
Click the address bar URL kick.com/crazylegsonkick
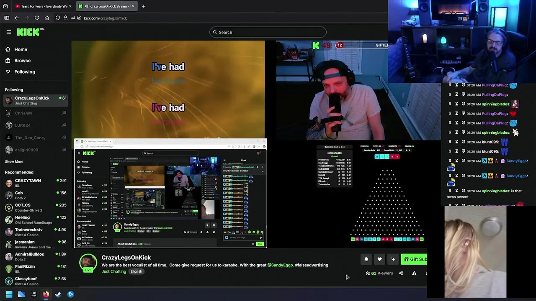[105, 18]
